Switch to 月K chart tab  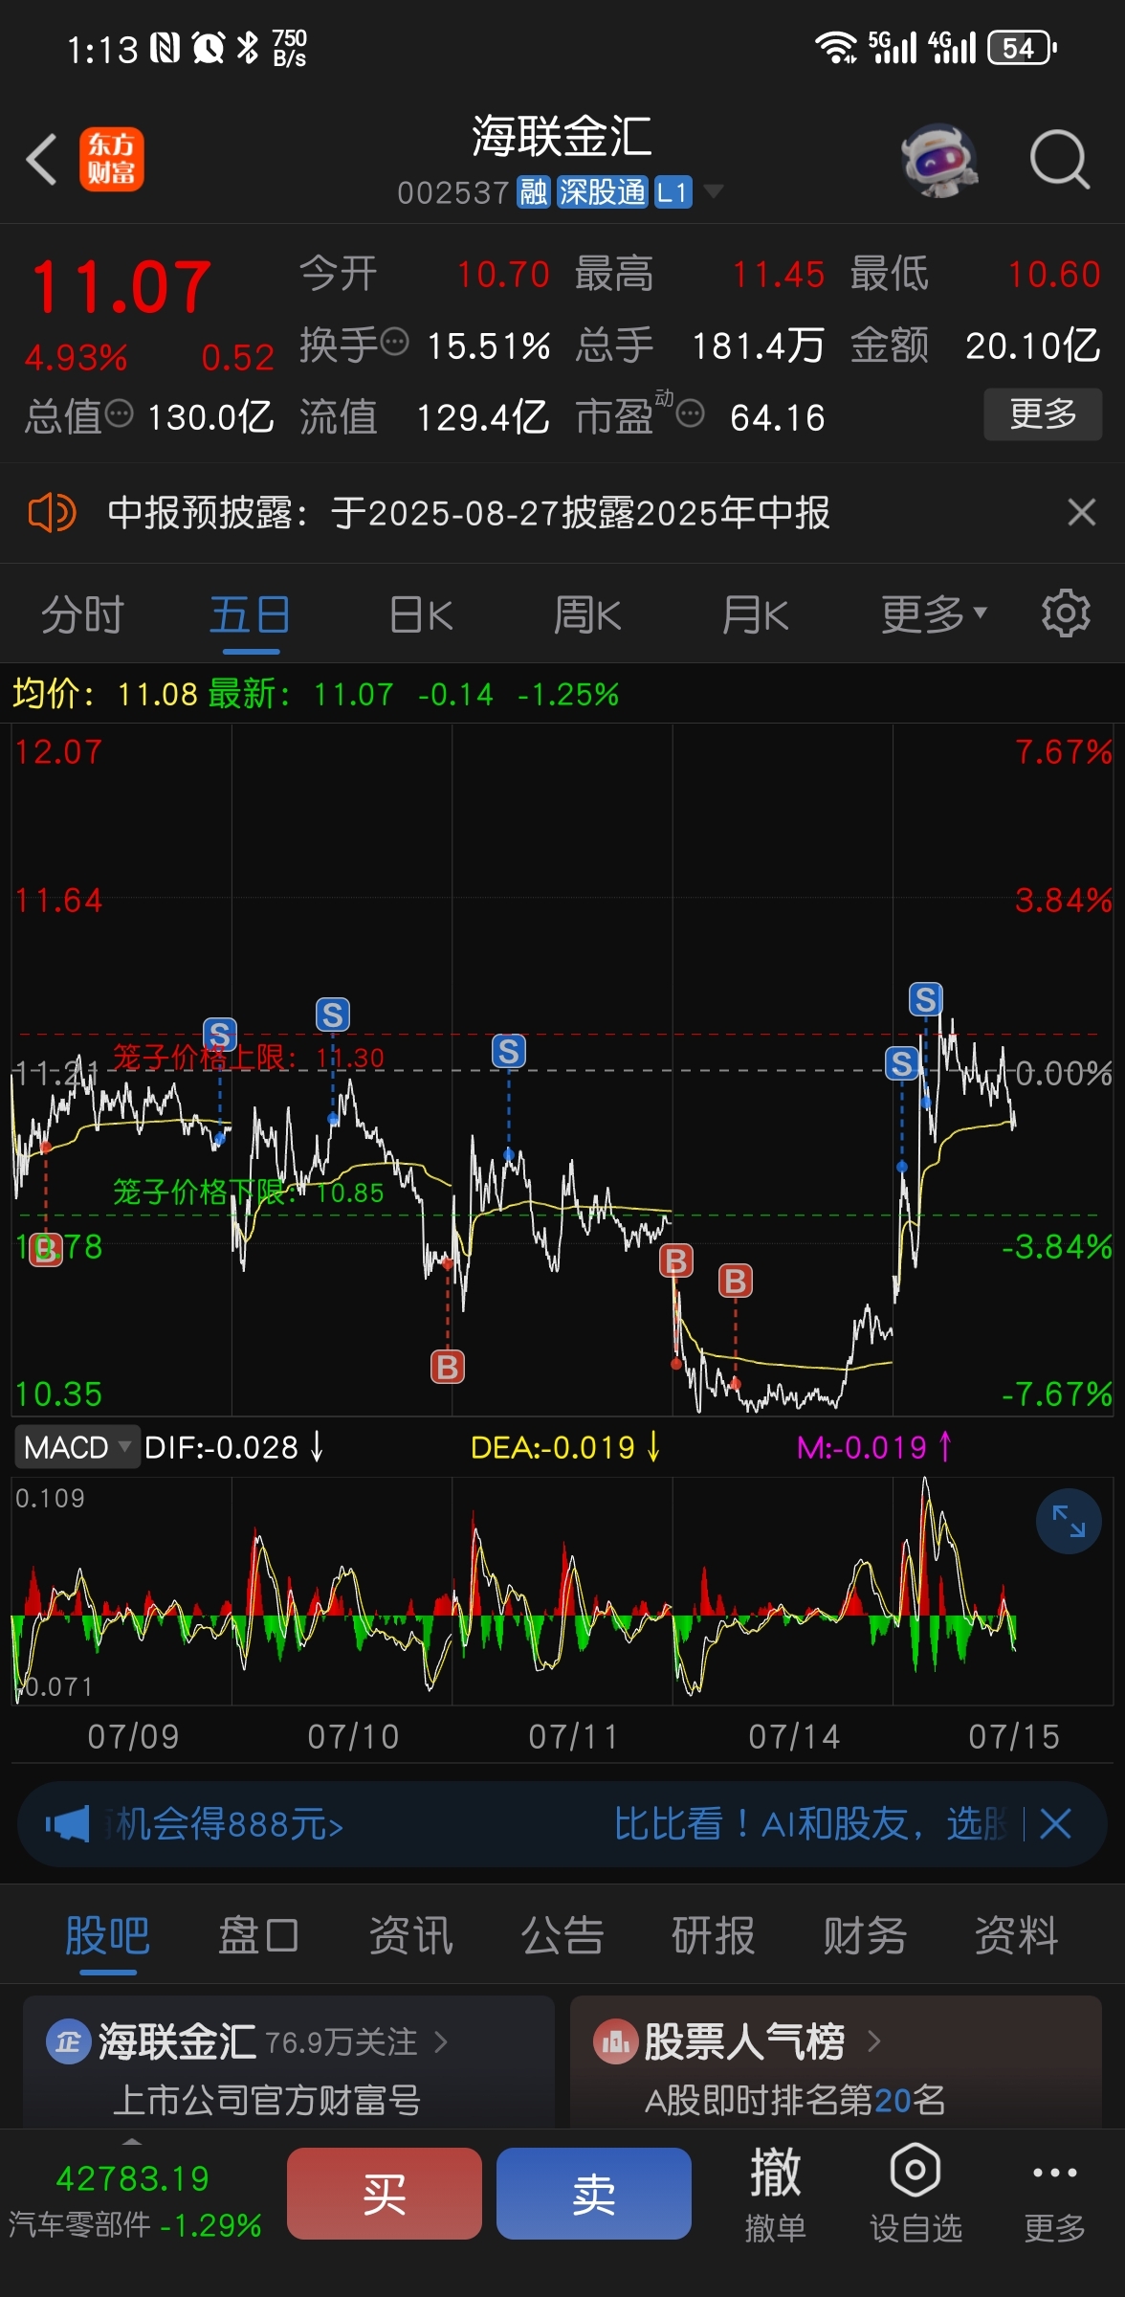[x=756, y=614]
